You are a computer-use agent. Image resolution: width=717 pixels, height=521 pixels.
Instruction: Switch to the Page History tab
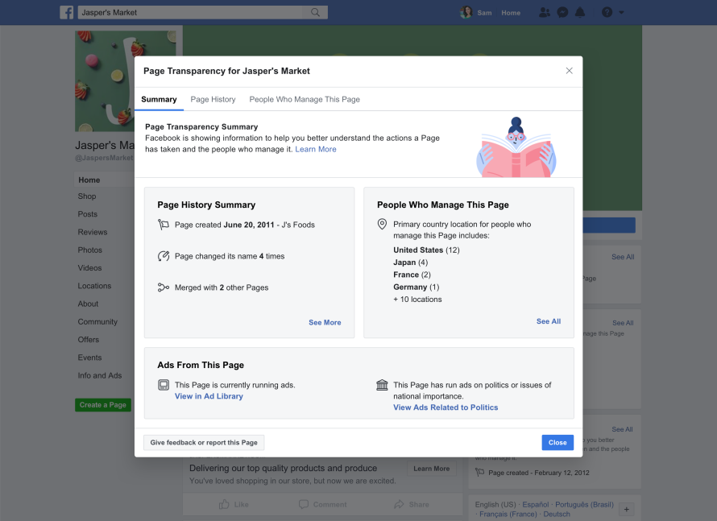[213, 99]
